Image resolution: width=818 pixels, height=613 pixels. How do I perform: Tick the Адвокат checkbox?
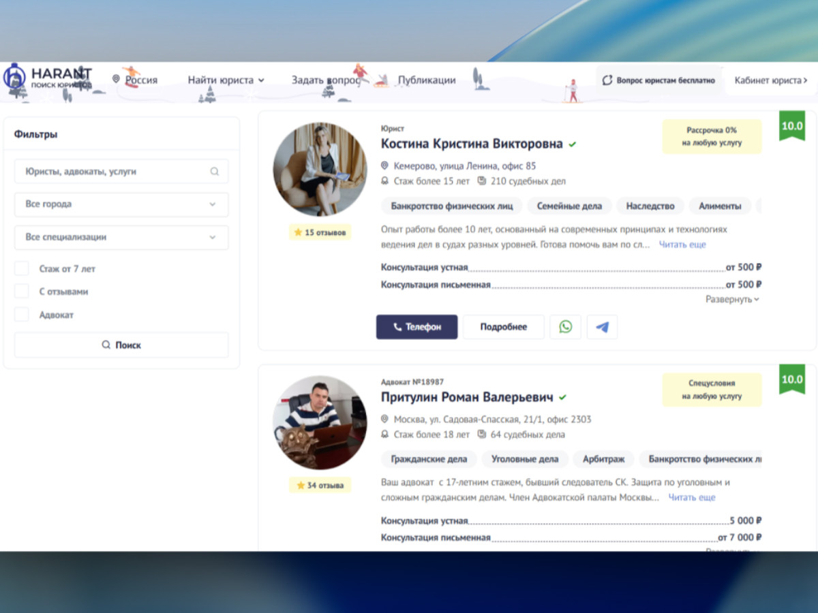(22, 315)
